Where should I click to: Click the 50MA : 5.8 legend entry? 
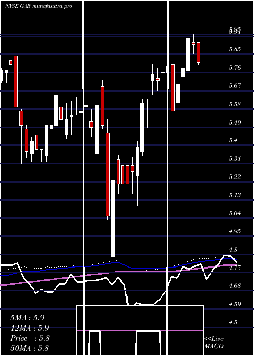pos(29,348)
